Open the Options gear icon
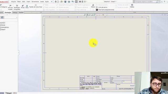 click(85, 2)
